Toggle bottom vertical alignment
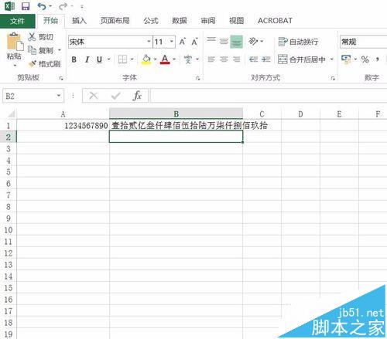 pos(236,42)
